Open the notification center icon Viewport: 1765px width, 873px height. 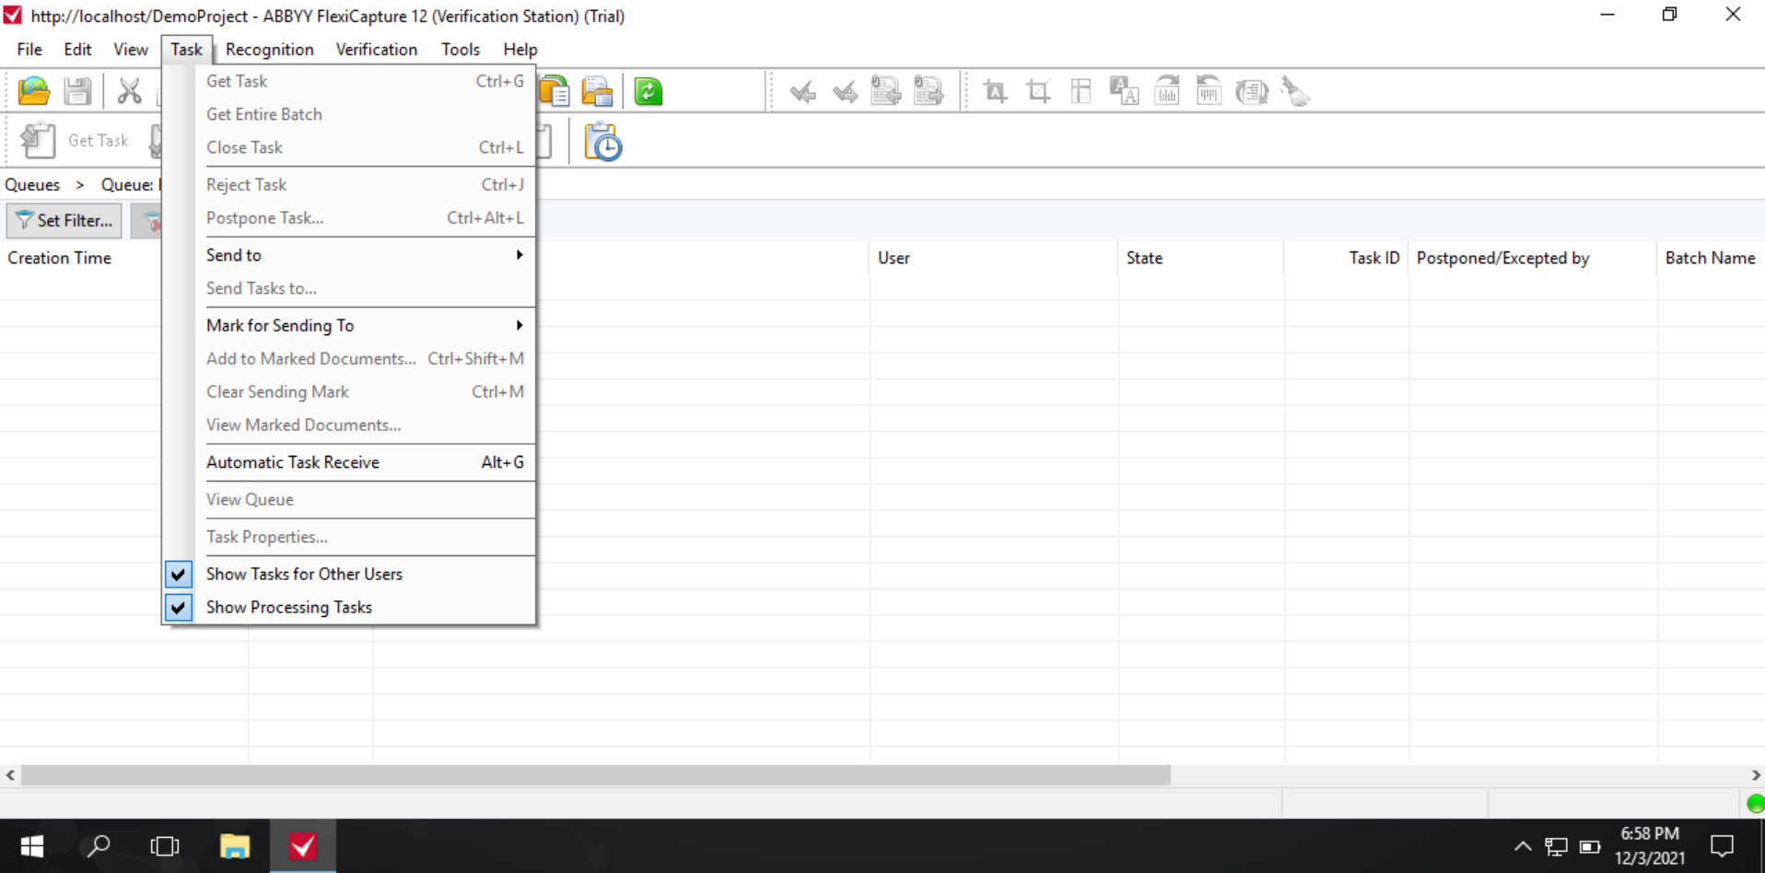click(1722, 846)
